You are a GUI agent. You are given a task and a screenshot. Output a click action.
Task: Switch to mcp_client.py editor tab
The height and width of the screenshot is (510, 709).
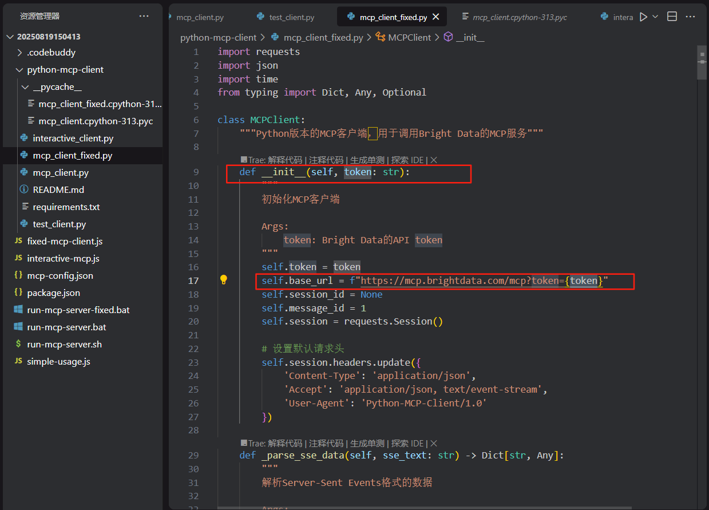pos(200,18)
